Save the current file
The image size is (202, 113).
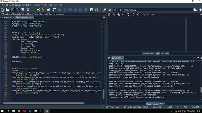(x=13, y=10)
